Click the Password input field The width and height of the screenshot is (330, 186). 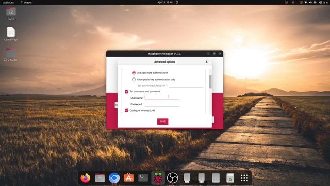(x=162, y=104)
